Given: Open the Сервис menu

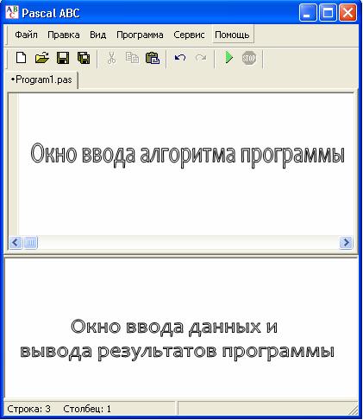Looking at the screenshot, I should (189, 35).
